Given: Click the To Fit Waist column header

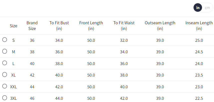Looking at the screenshot, I should 124,26.
